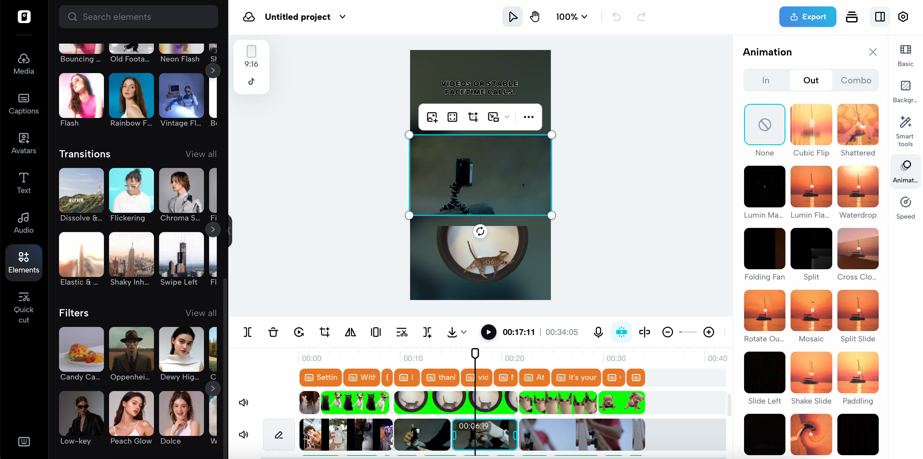Mute the main video track audio
The height and width of the screenshot is (459, 923).
point(244,435)
